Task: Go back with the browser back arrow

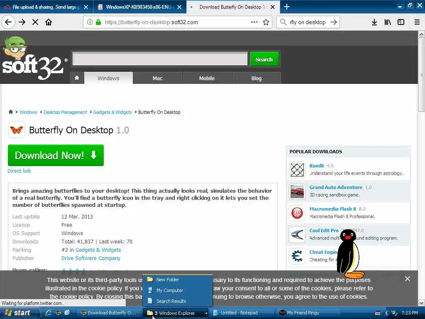Action: (x=8, y=22)
